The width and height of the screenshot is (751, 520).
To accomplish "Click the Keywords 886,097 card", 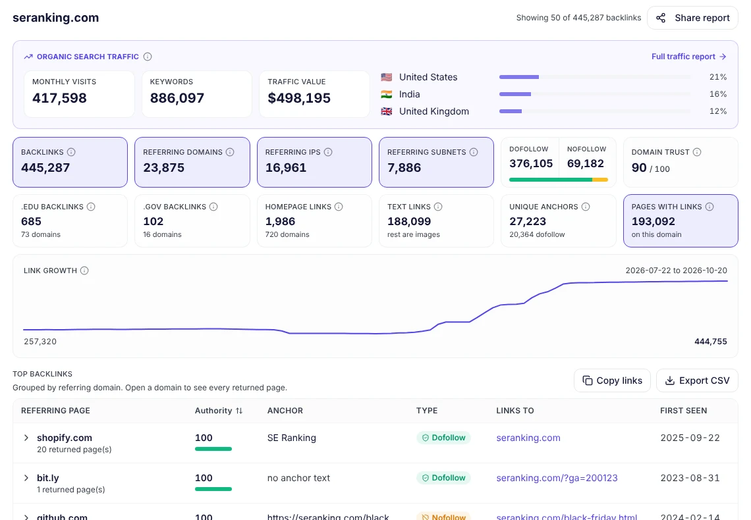I will click(x=197, y=94).
